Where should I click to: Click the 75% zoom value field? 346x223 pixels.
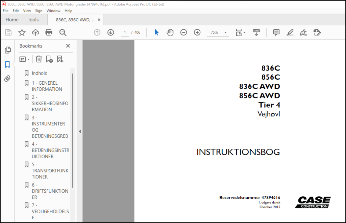[x=214, y=32]
